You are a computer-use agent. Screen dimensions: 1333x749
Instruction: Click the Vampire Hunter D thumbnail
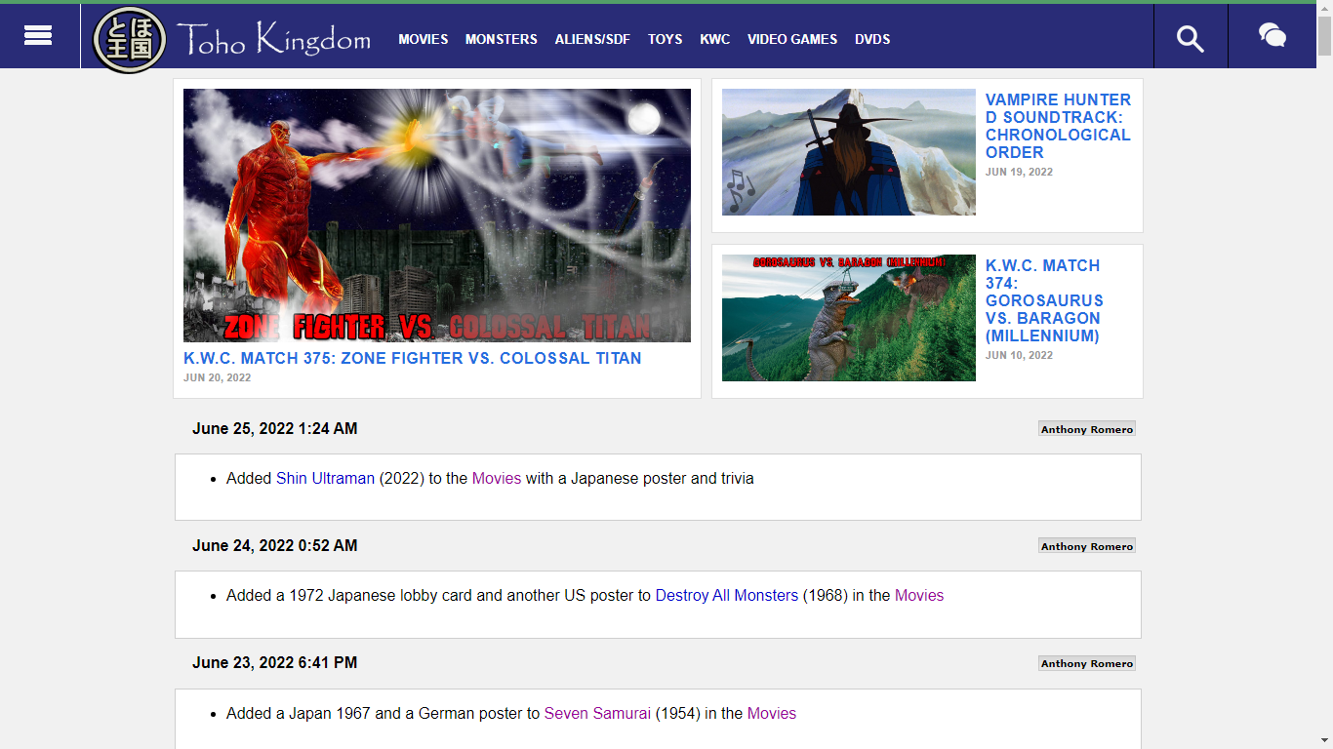pos(849,152)
